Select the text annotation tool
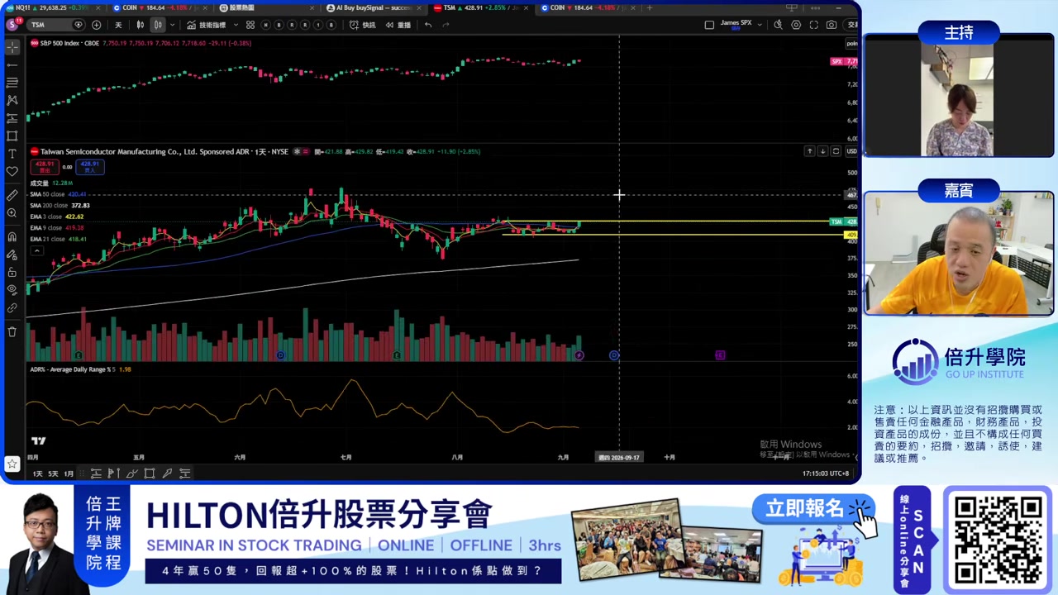 coord(12,154)
